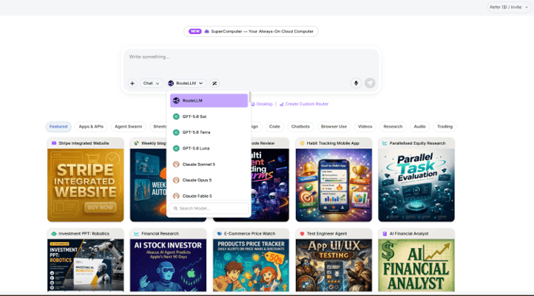Select the Videos category tab
Viewport: 534px width, 296px height.
pyautogui.click(x=365, y=126)
